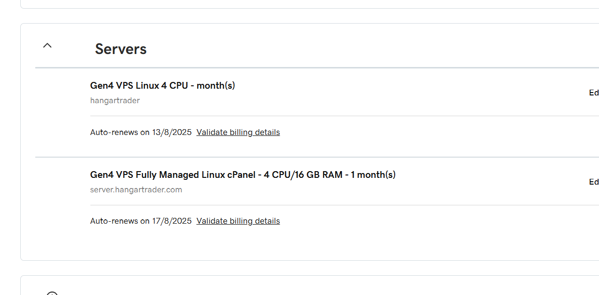Collapse the Servers section chevron
Screen dimensions: 599x295
point(47,45)
